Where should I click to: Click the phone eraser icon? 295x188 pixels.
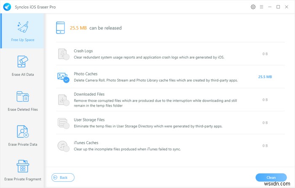(23, 62)
